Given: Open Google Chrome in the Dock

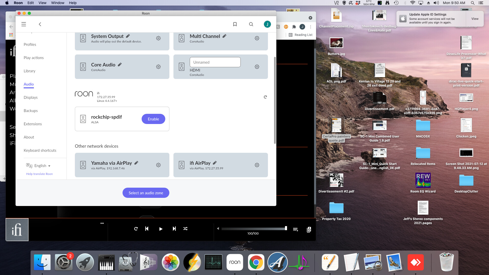Looking at the screenshot, I should point(256,262).
